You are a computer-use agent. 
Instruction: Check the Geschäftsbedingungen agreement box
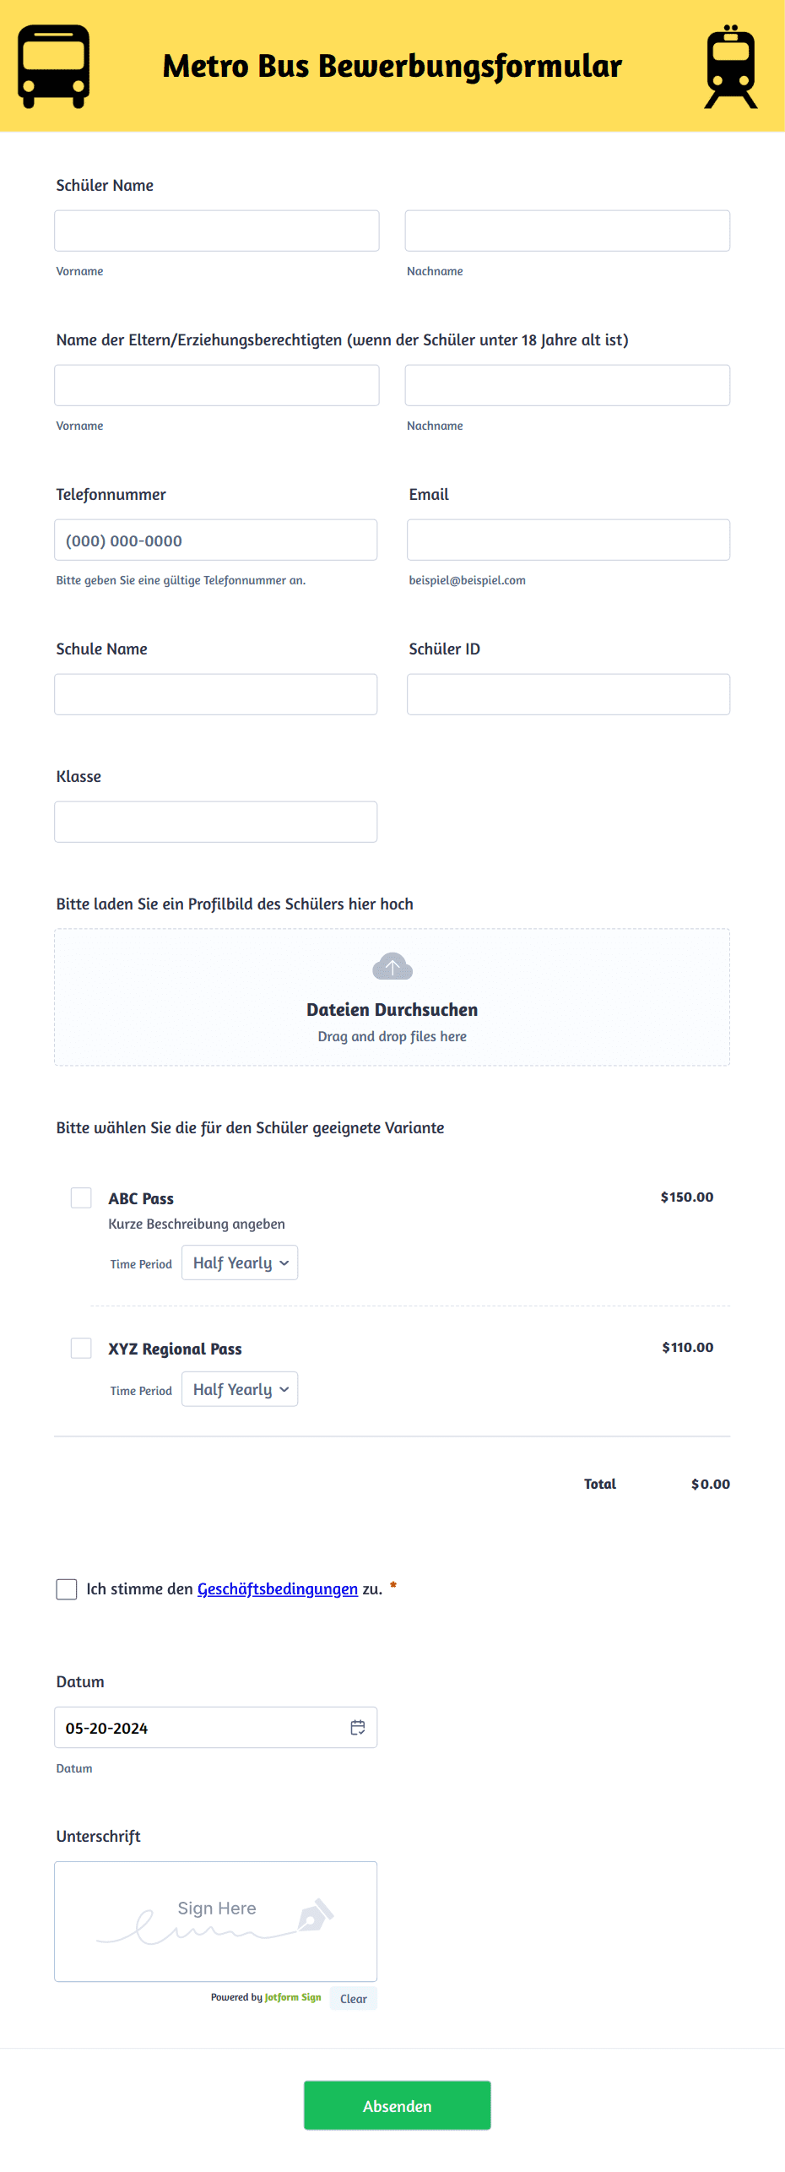(x=67, y=1588)
